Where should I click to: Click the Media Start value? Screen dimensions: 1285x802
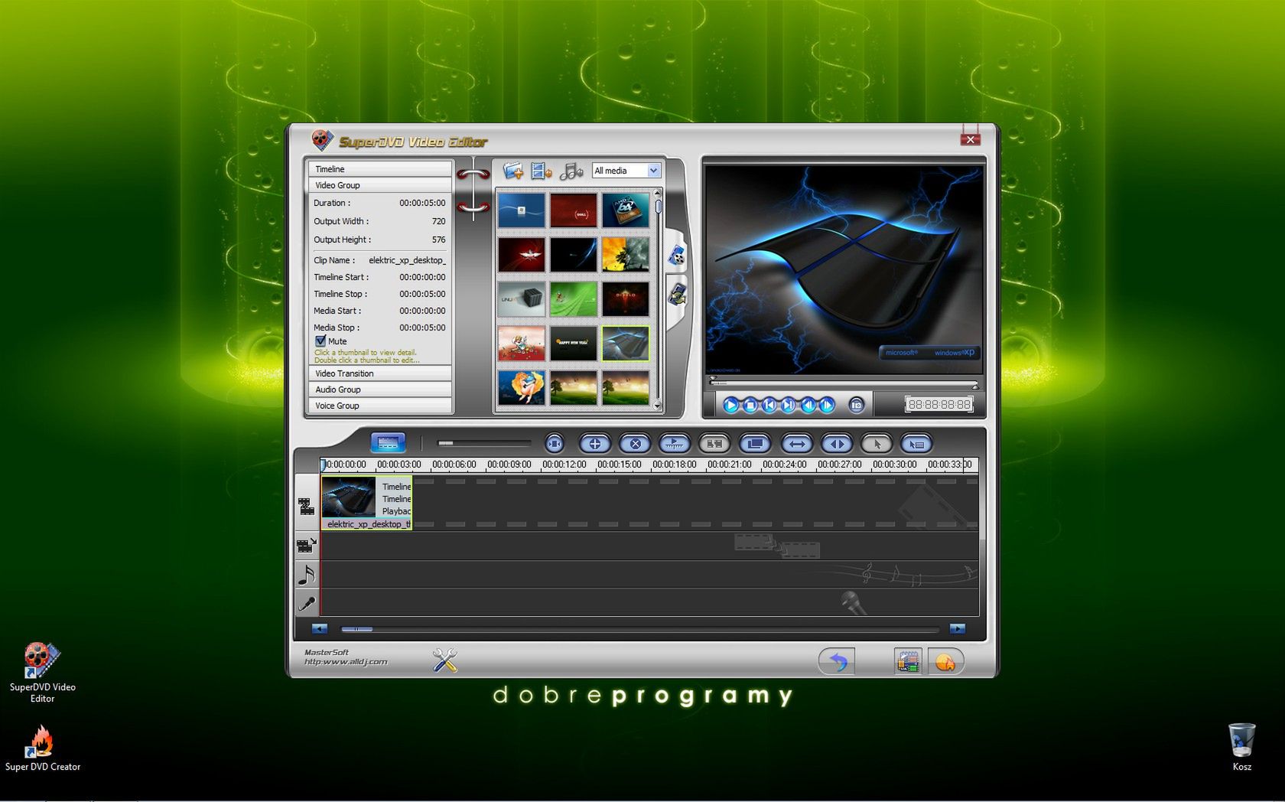(422, 311)
